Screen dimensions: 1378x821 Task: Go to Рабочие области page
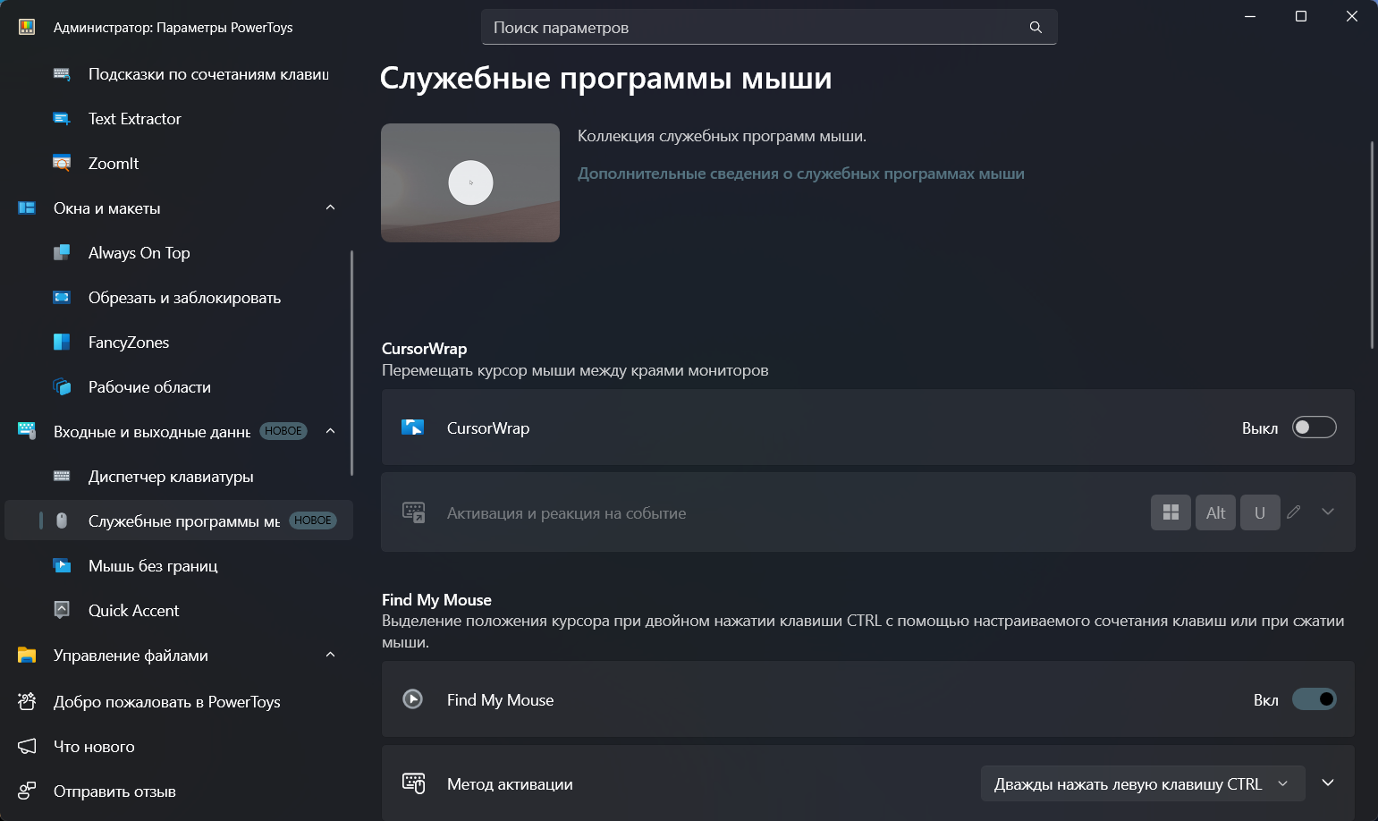pos(149,387)
